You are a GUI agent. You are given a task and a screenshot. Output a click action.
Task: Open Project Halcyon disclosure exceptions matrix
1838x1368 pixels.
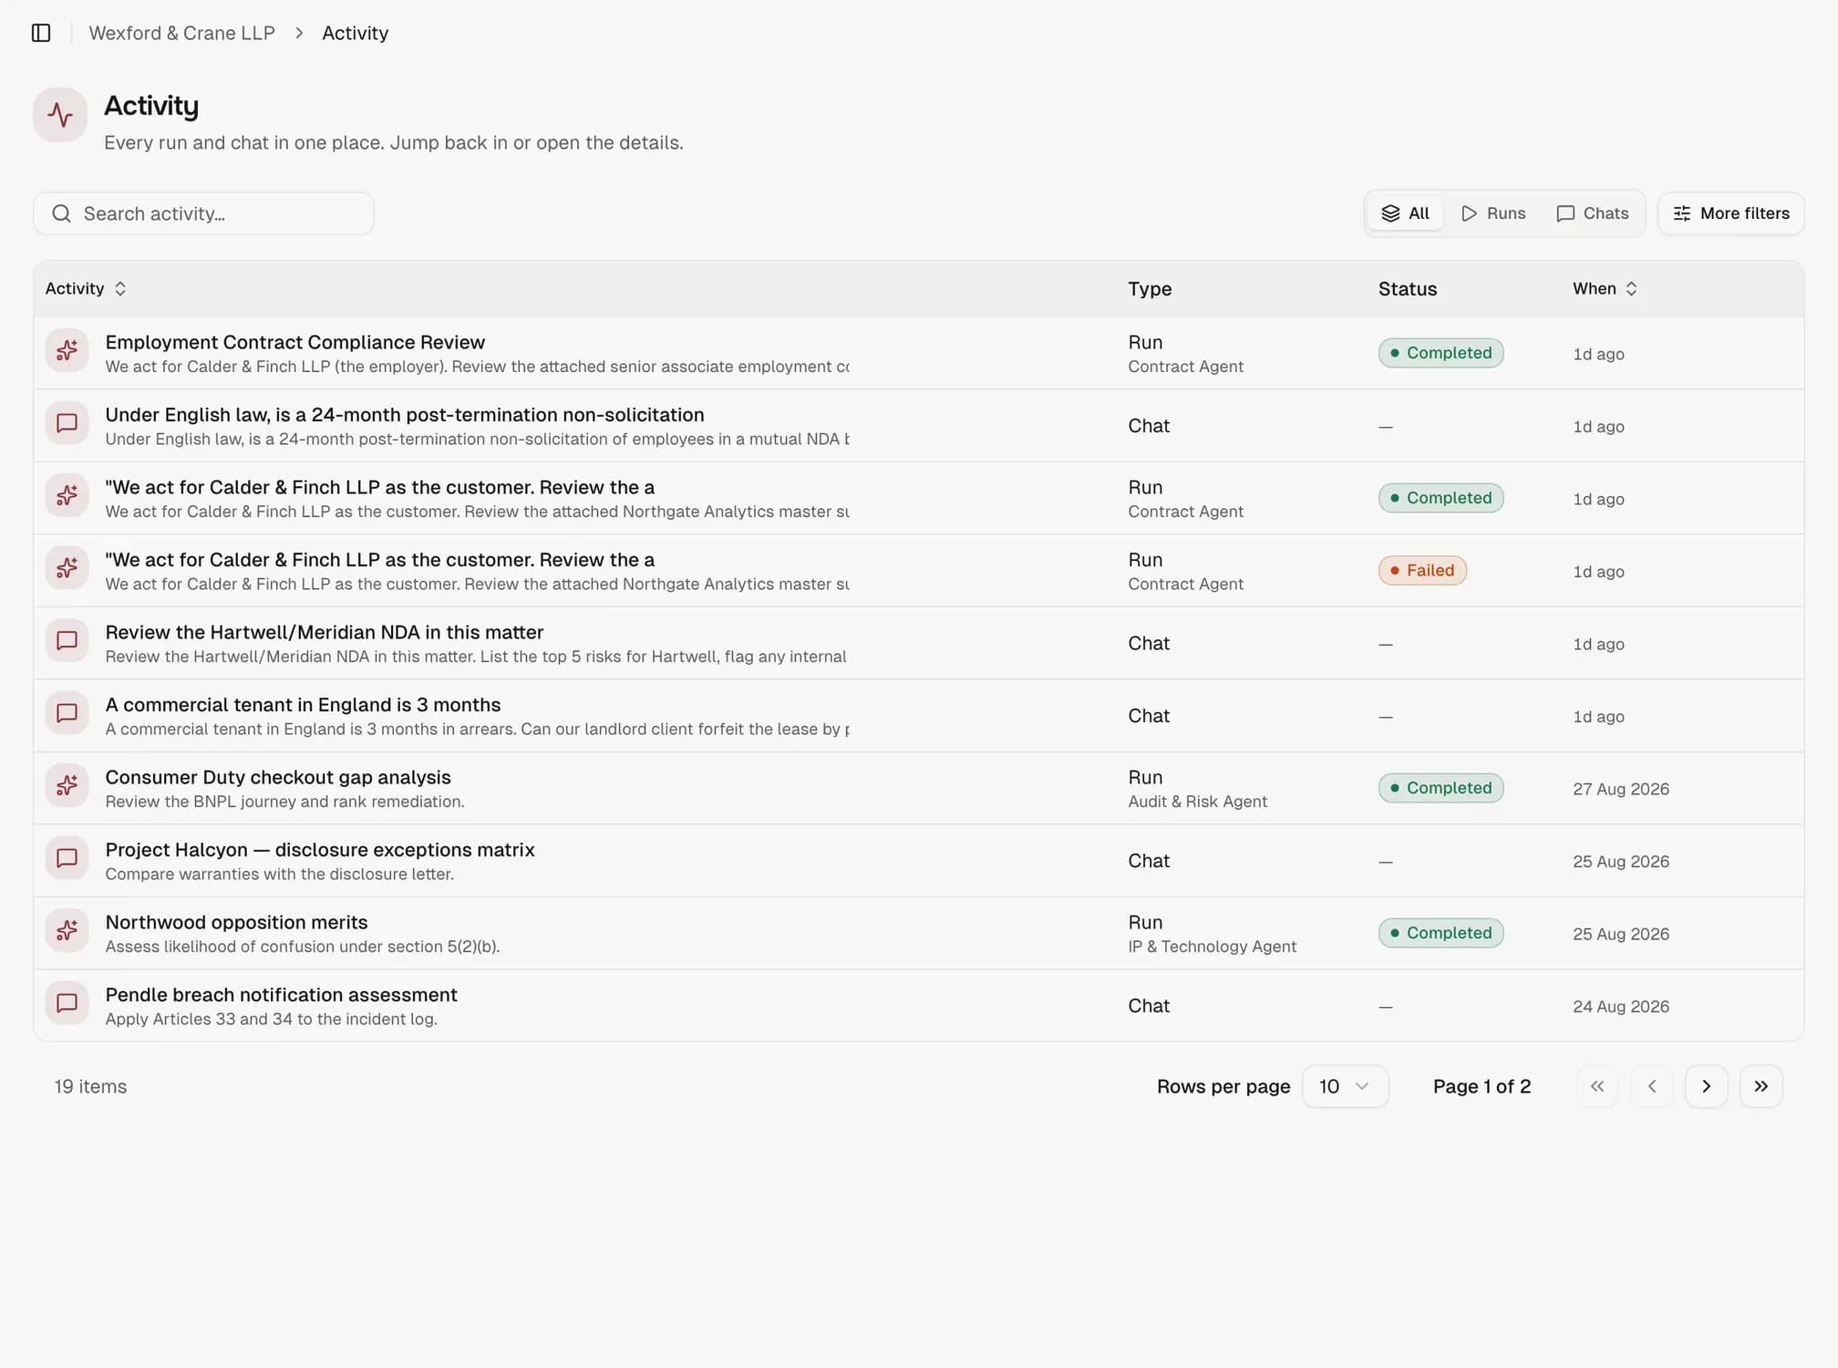pyautogui.click(x=320, y=850)
